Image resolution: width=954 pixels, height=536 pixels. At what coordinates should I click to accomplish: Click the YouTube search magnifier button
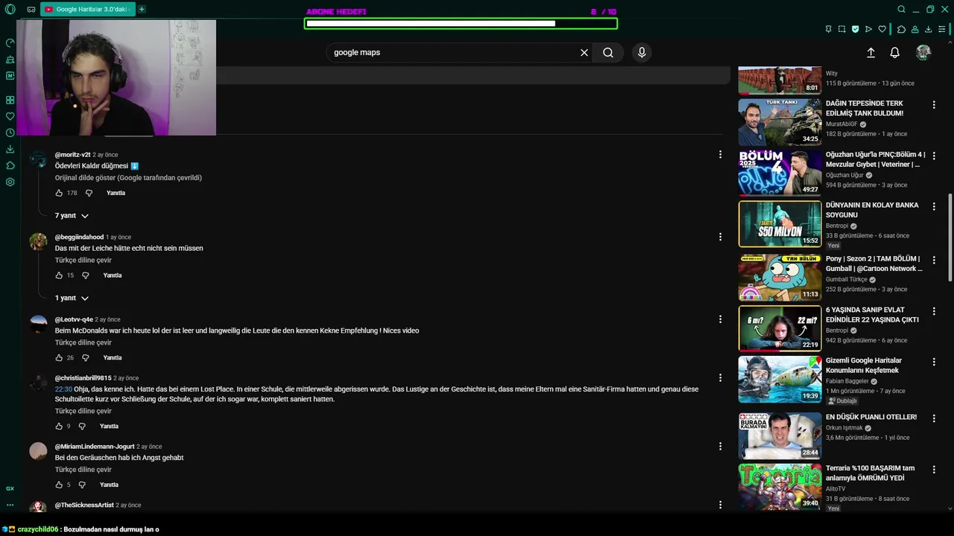pos(608,53)
